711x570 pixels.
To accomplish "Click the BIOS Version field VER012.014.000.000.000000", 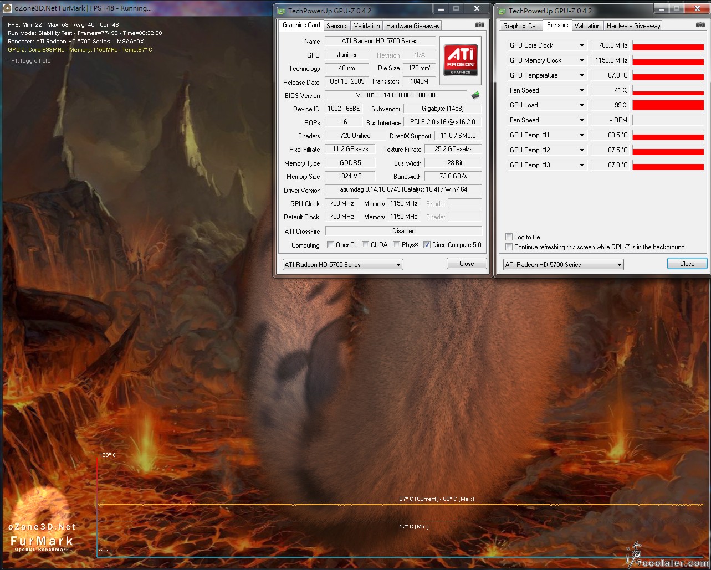I will coord(396,95).
